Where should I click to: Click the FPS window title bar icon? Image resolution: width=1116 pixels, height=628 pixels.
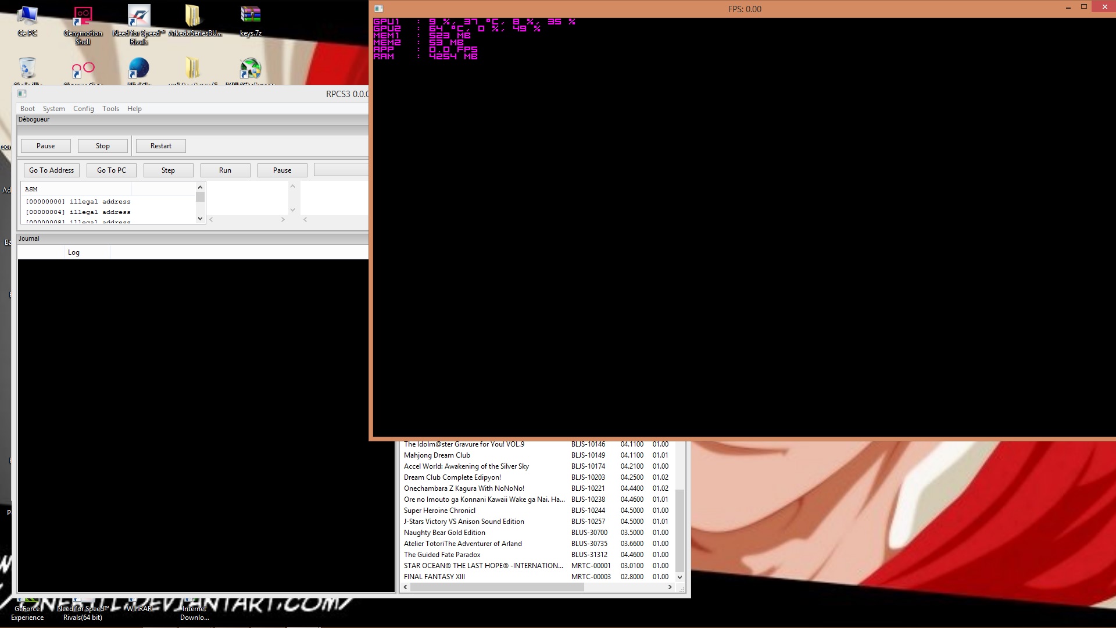378,9
